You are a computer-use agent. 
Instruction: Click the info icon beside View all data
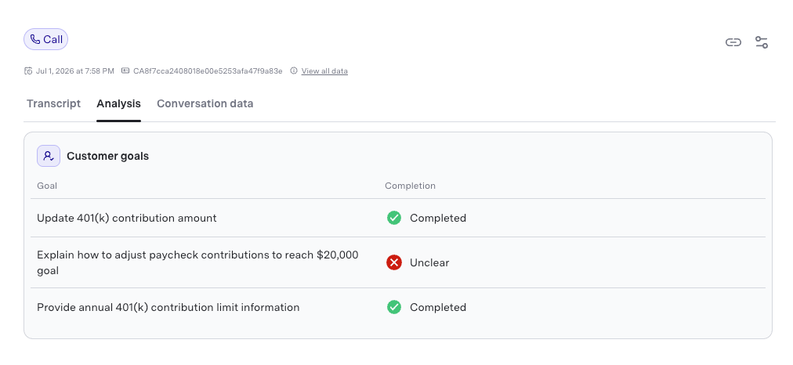(x=294, y=70)
